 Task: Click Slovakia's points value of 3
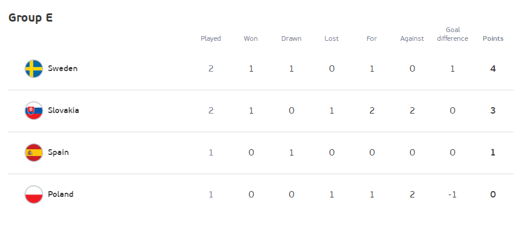[493, 111]
